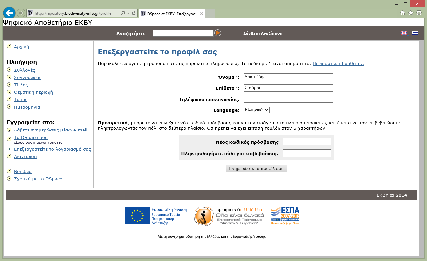
Task: Click the browser forward arrow button
Action: [21, 13]
